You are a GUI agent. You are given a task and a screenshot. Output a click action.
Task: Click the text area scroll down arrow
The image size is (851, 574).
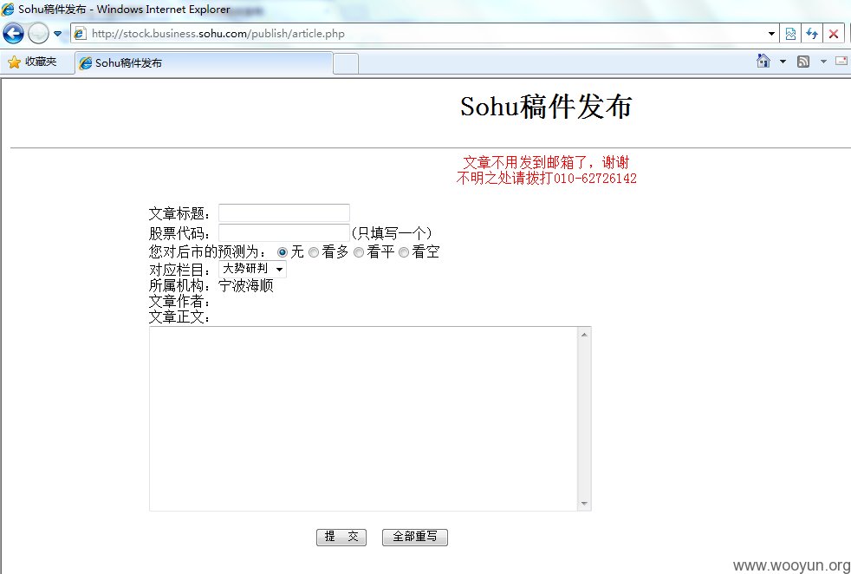point(584,504)
